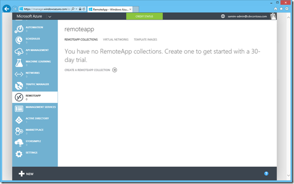Image resolution: width=294 pixels, height=184 pixels.
Task: Open Marketplace hexagons icon
Action: [x=19, y=132]
